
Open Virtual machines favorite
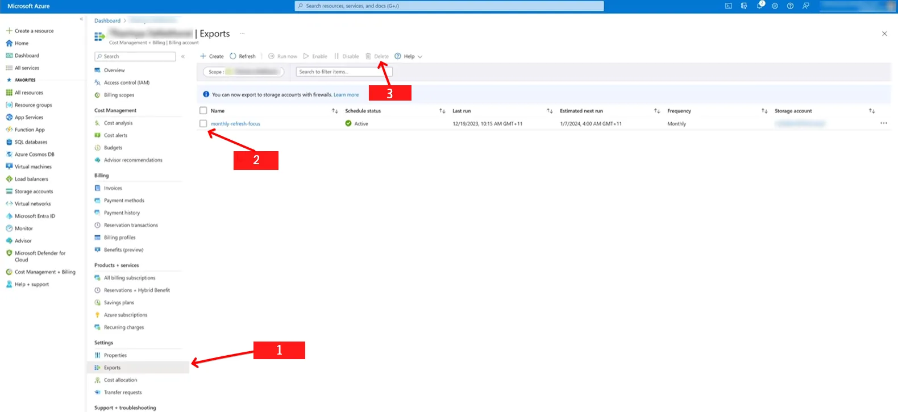pos(33,167)
